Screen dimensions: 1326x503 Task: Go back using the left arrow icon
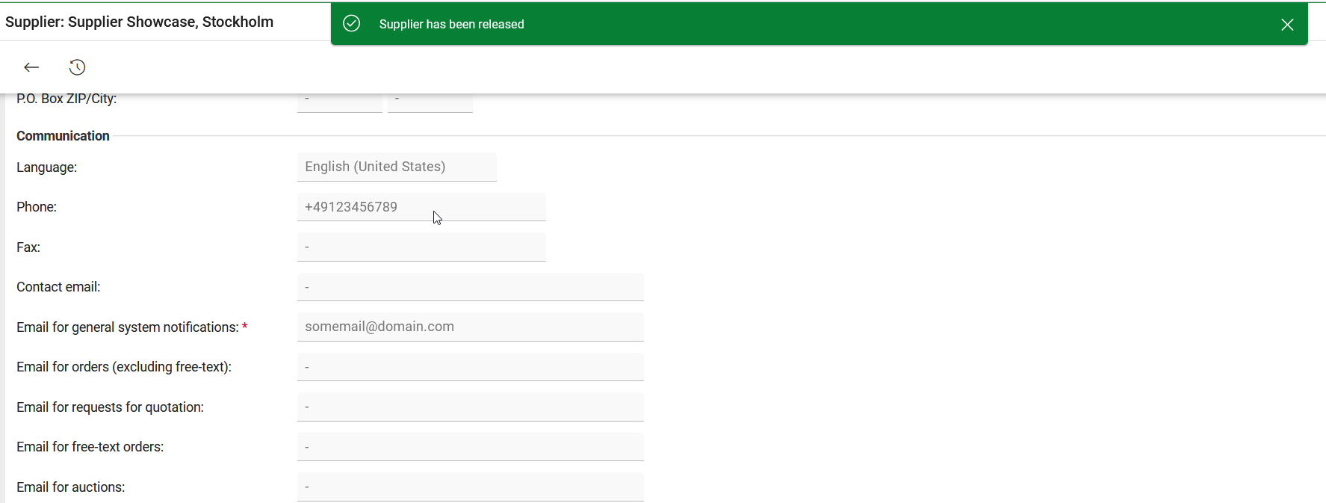coord(31,67)
